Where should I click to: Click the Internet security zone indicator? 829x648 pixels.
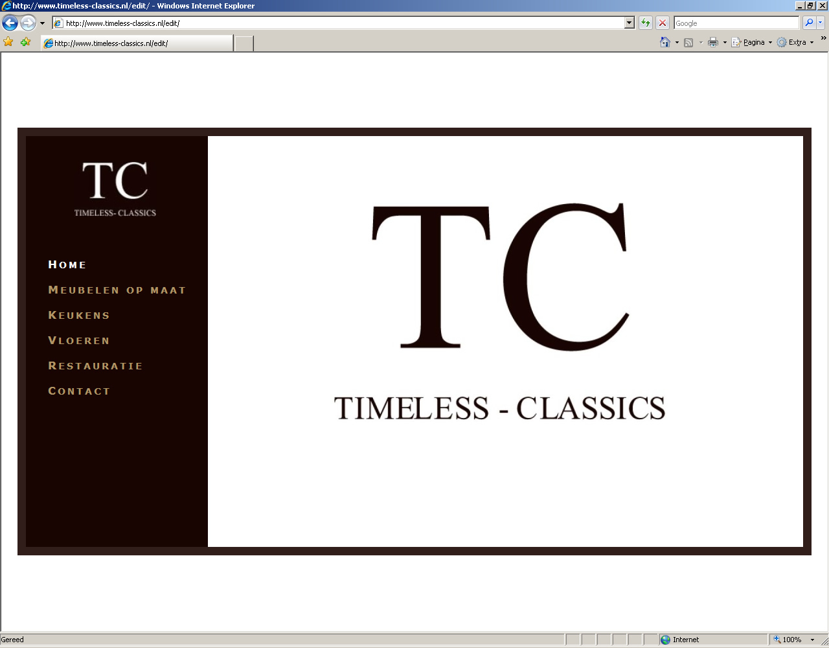[x=712, y=640]
